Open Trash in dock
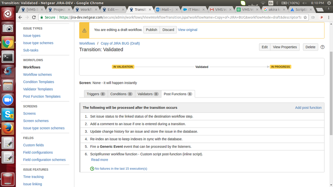 [x=8, y=179]
